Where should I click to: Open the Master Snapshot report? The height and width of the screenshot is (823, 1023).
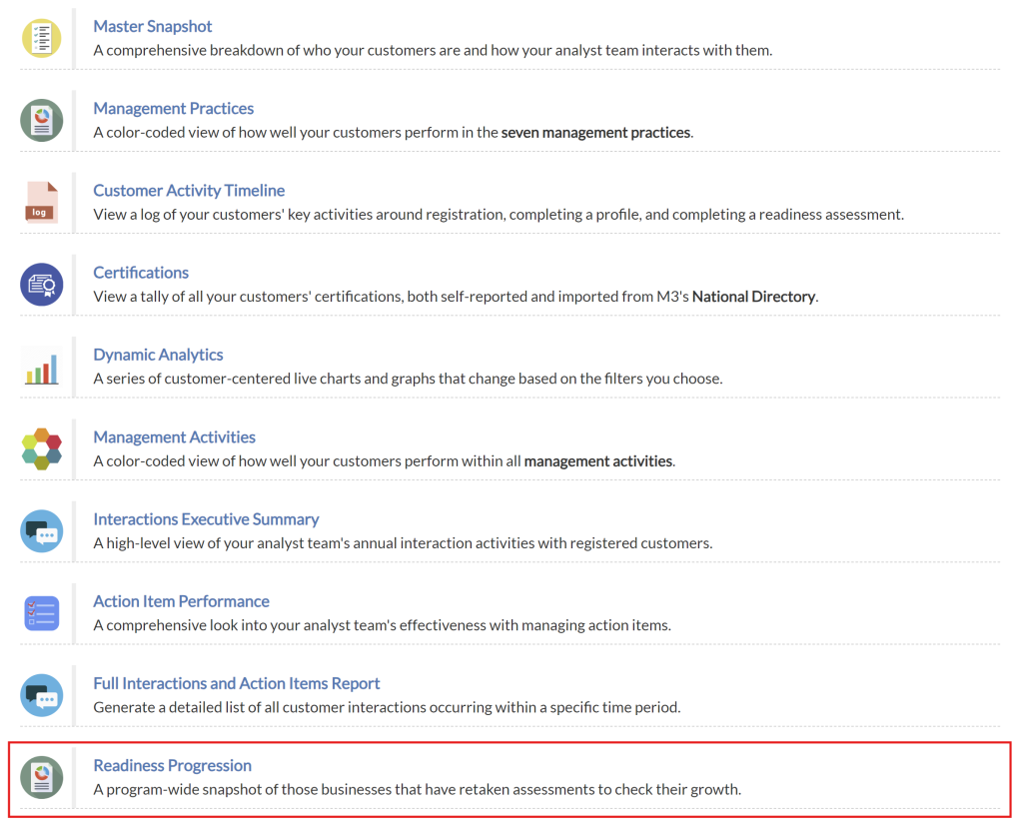[153, 26]
